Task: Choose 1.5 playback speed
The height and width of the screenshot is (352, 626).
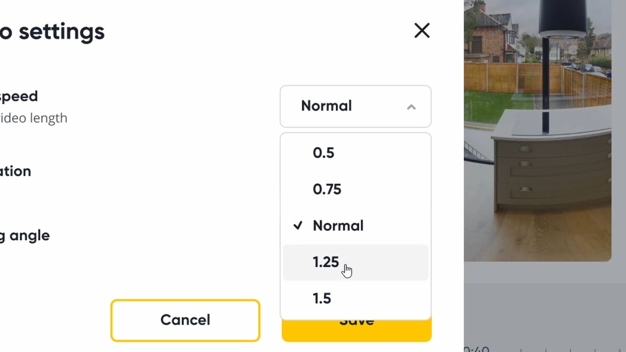Action: click(322, 299)
